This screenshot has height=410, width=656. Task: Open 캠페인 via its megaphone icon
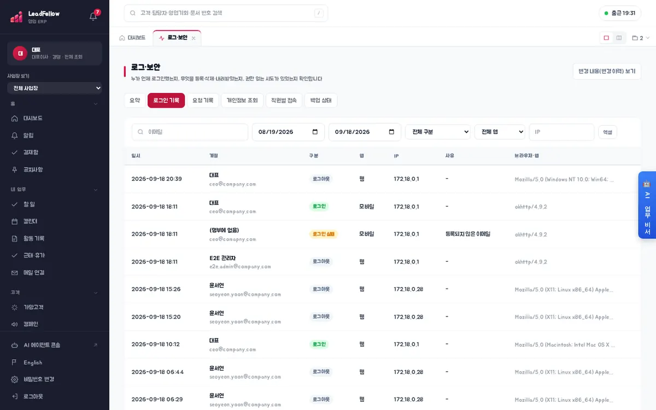pos(15,324)
